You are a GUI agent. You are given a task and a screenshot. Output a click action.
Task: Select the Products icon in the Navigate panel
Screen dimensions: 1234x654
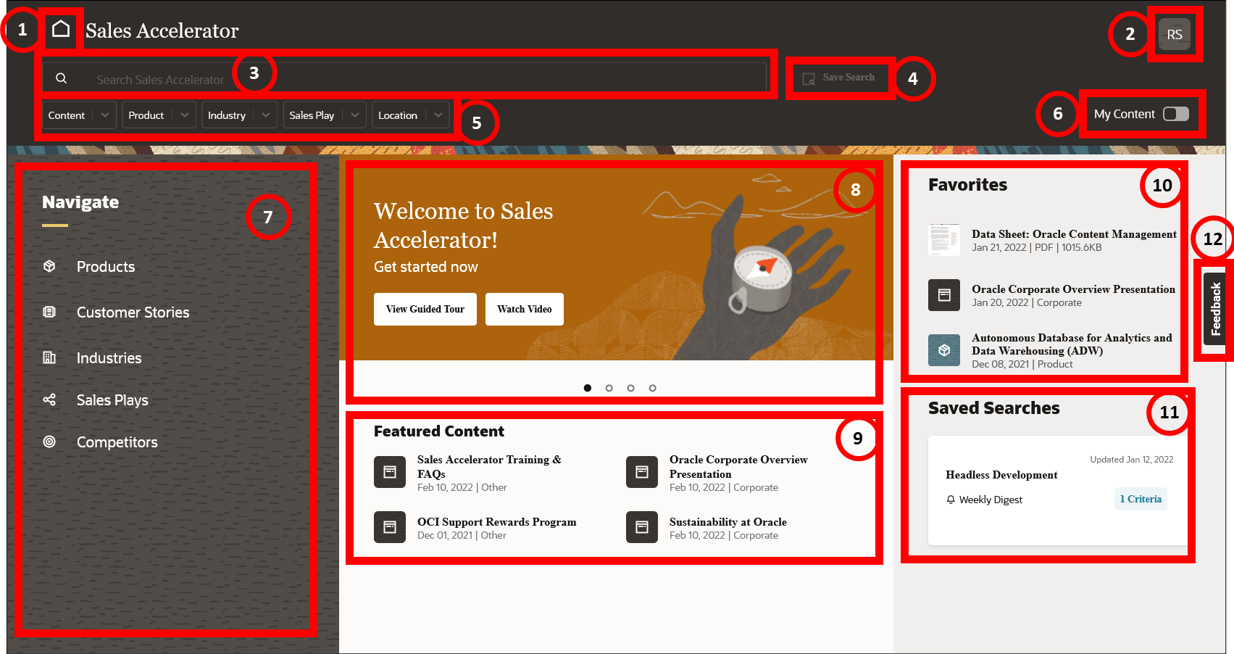pos(49,266)
